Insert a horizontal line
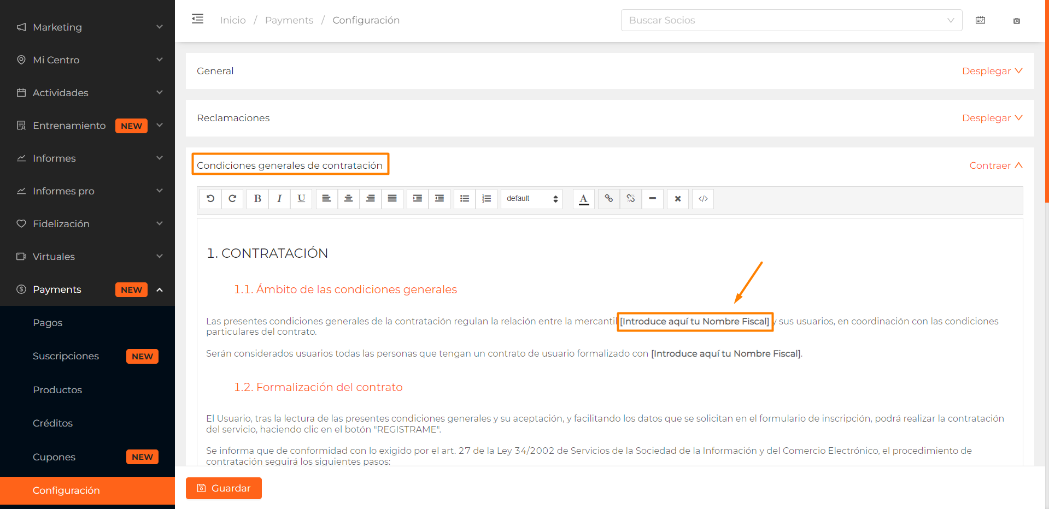The height and width of the screenshot is (509, 1049). click(x=653, y=199)
